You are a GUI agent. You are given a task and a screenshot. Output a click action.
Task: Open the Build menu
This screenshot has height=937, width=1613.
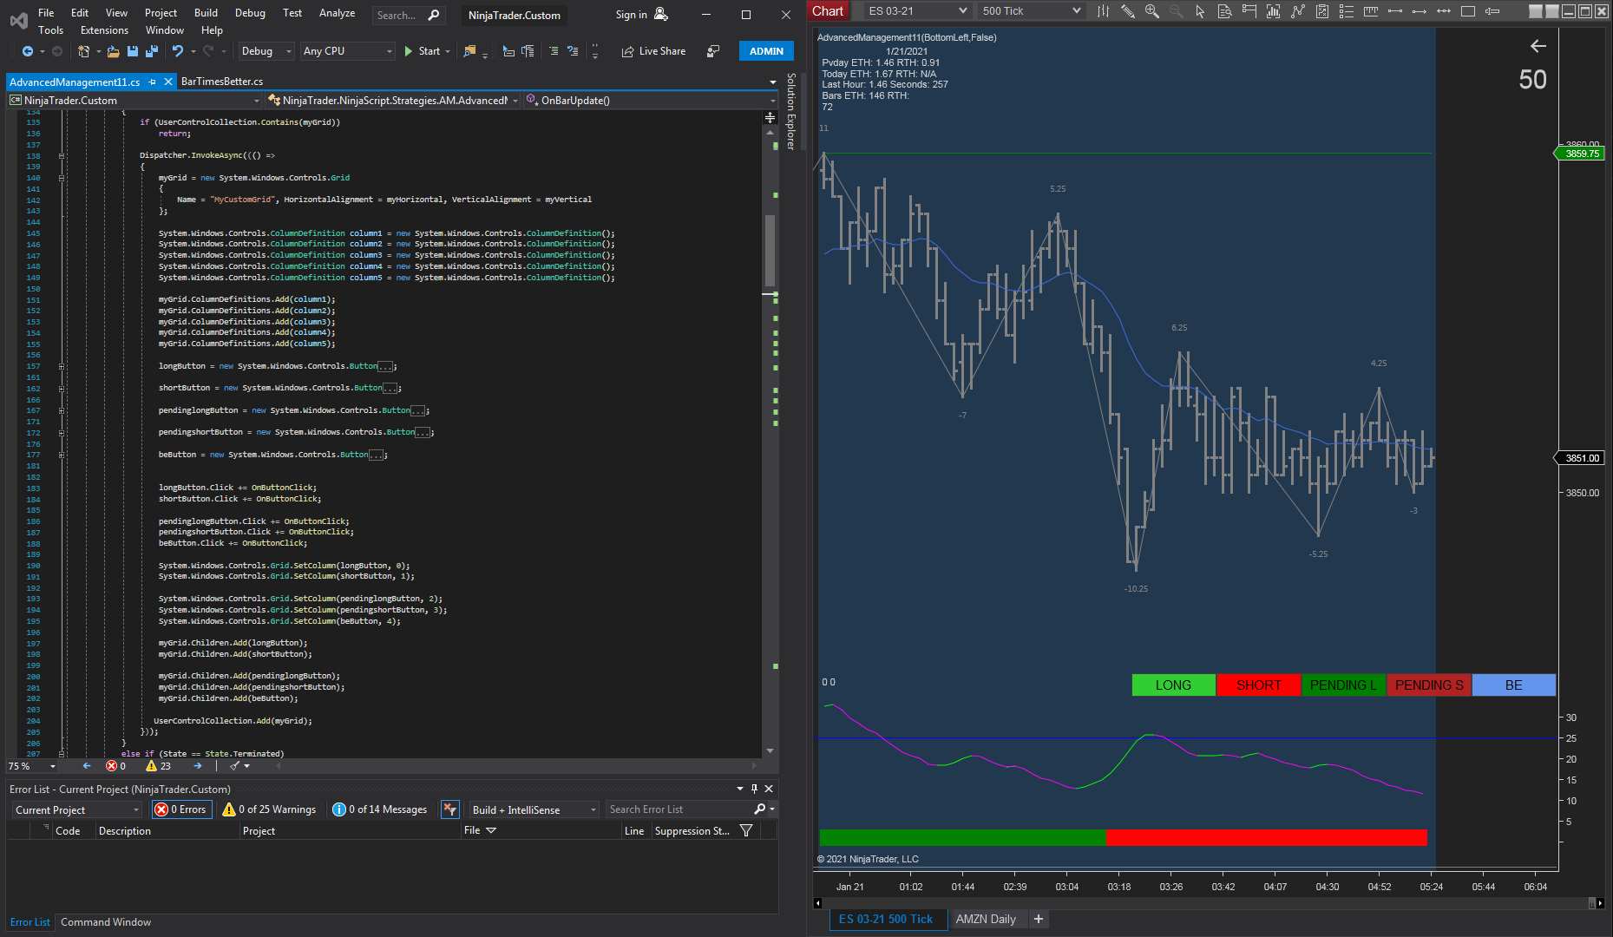[206, 13]
